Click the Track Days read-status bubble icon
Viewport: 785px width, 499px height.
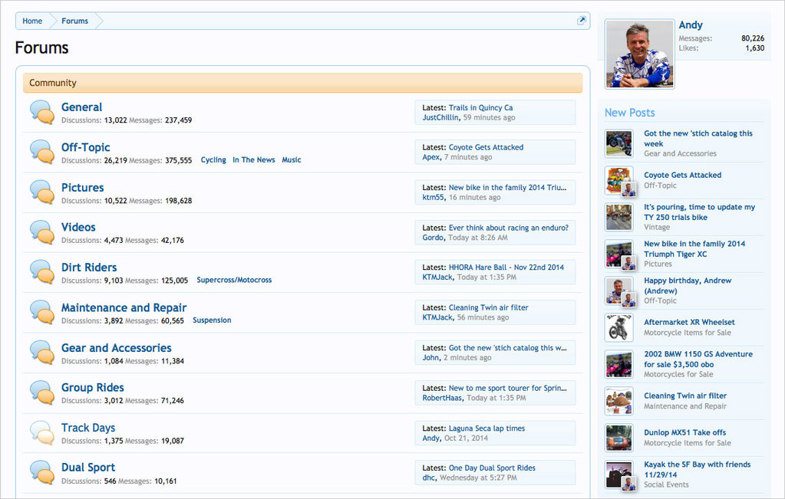[x=42, y=433]
